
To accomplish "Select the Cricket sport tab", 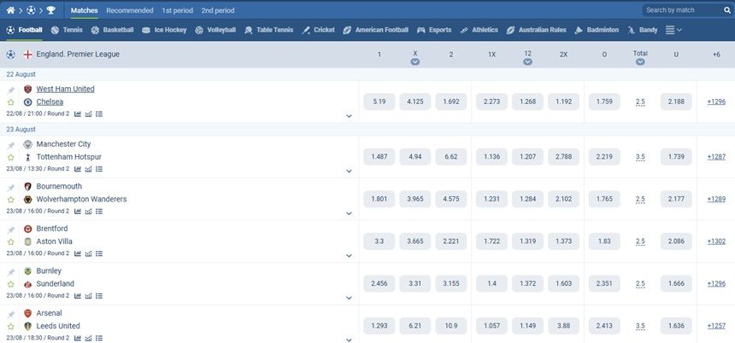I will coord(318,30).
